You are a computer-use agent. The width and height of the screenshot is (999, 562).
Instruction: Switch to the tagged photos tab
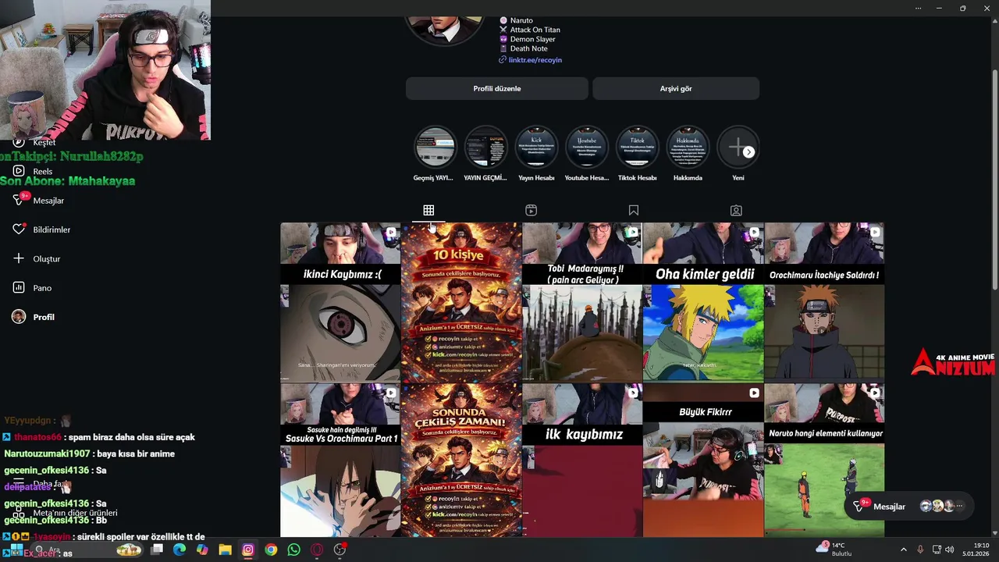coord(736,210)
